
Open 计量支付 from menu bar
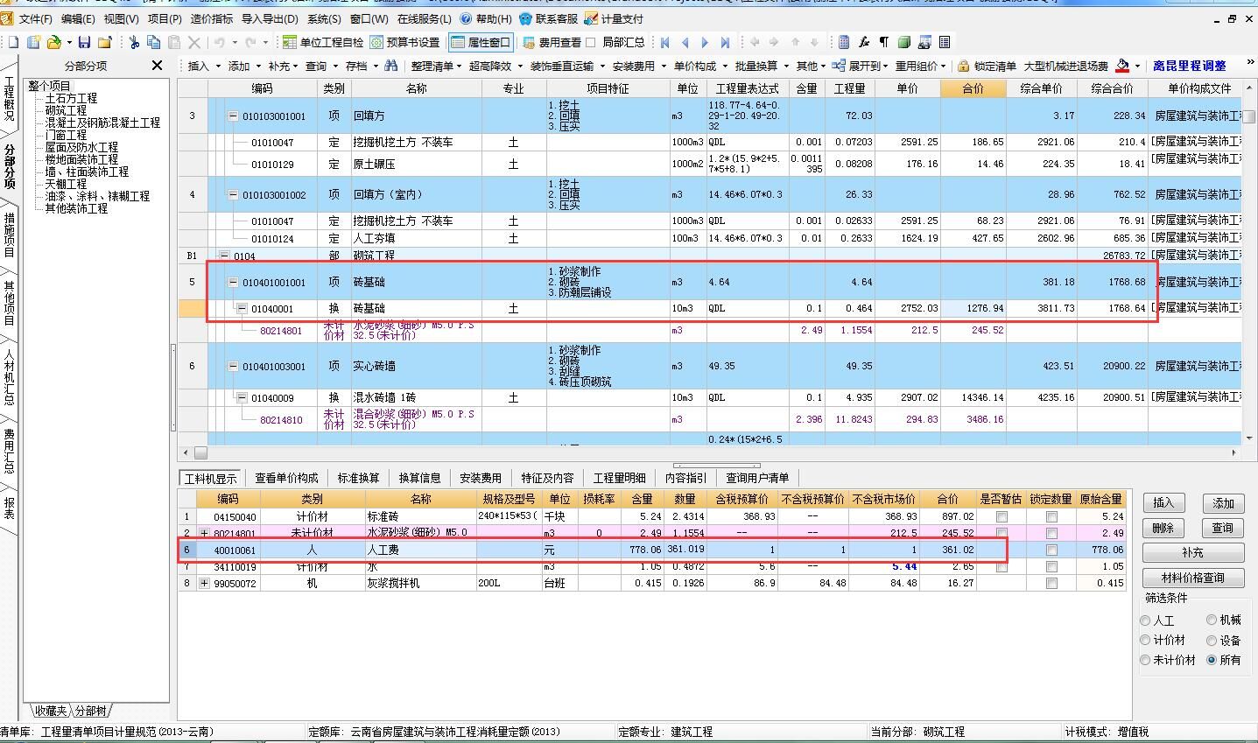(x=614, y=18)
